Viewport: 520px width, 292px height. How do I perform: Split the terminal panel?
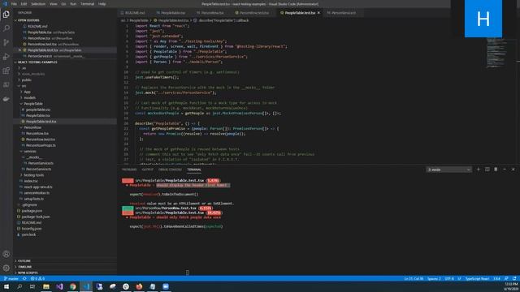[487, 170]
